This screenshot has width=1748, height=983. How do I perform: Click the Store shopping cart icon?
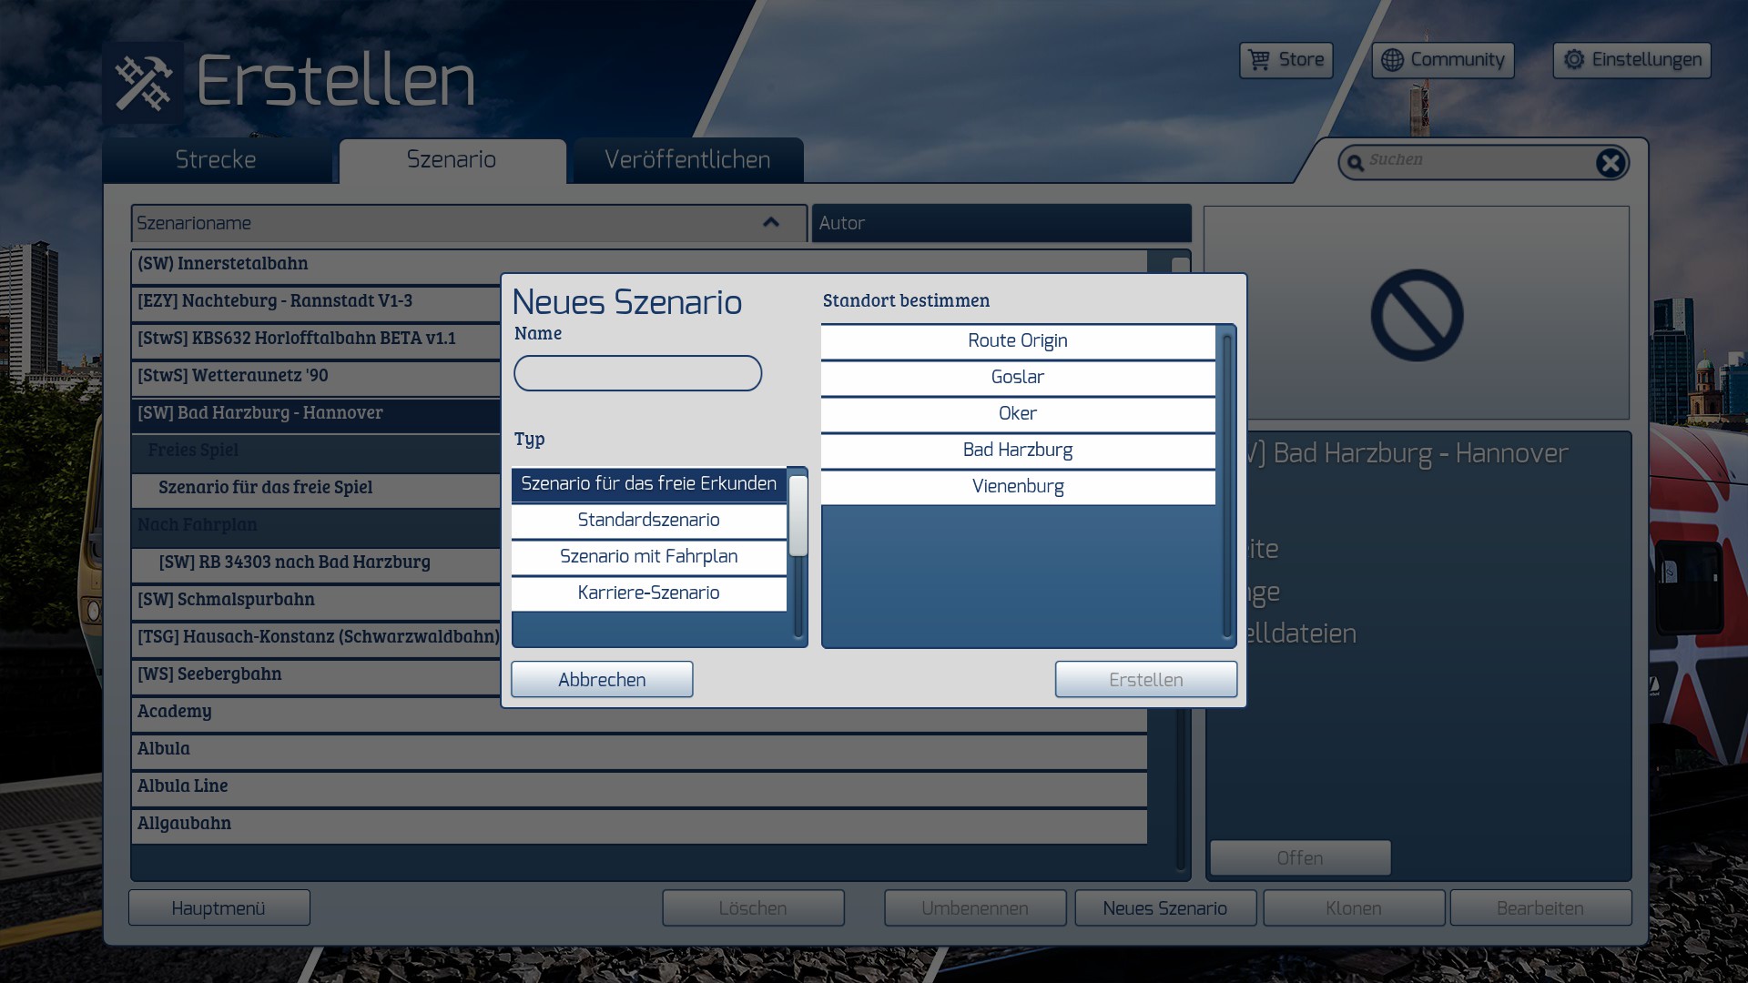pyautogui.click(x=1259, y=60)
